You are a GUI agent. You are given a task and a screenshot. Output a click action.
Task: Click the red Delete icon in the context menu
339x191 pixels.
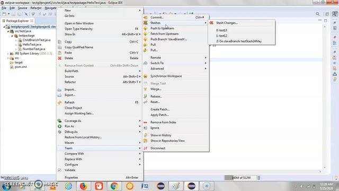click(x=60, y=58)
